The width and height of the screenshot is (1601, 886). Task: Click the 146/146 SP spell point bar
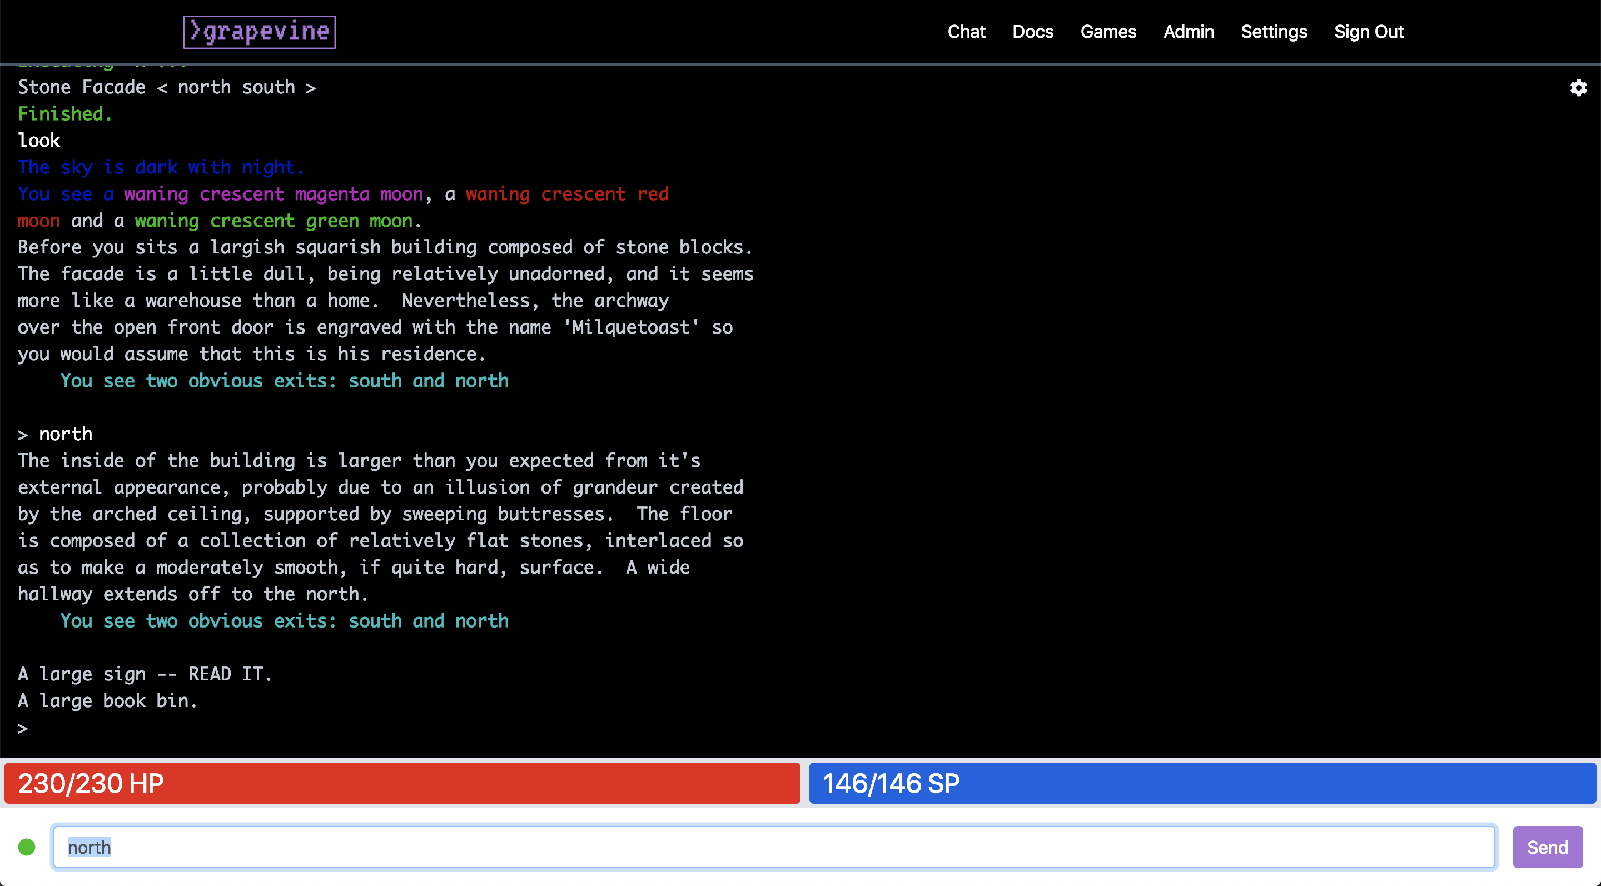[x=1202, y=783]
